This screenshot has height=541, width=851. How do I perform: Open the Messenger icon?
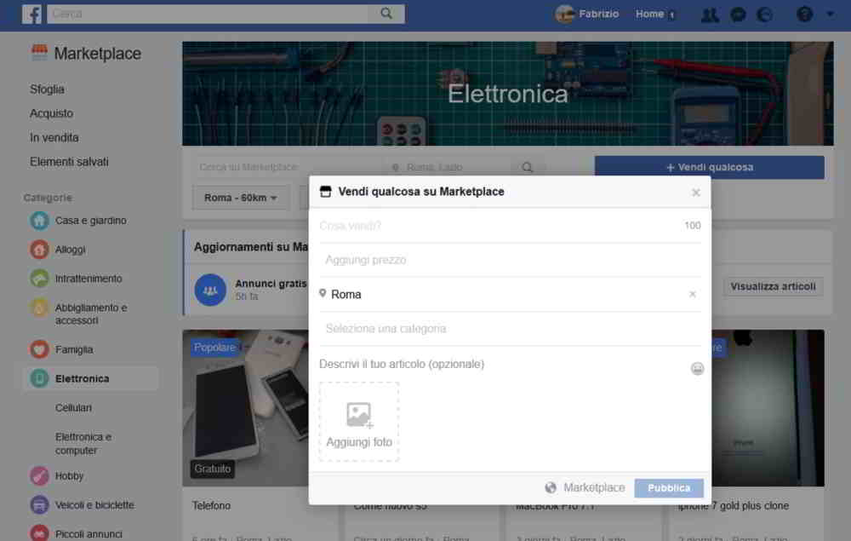point(738,14)
